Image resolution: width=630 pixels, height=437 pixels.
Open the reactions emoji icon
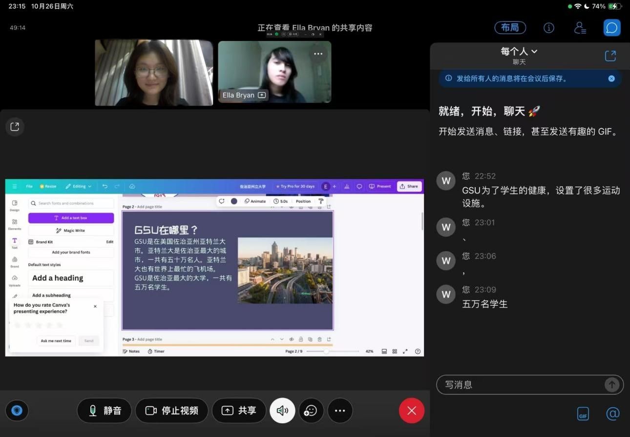click(x=311, y=411)
